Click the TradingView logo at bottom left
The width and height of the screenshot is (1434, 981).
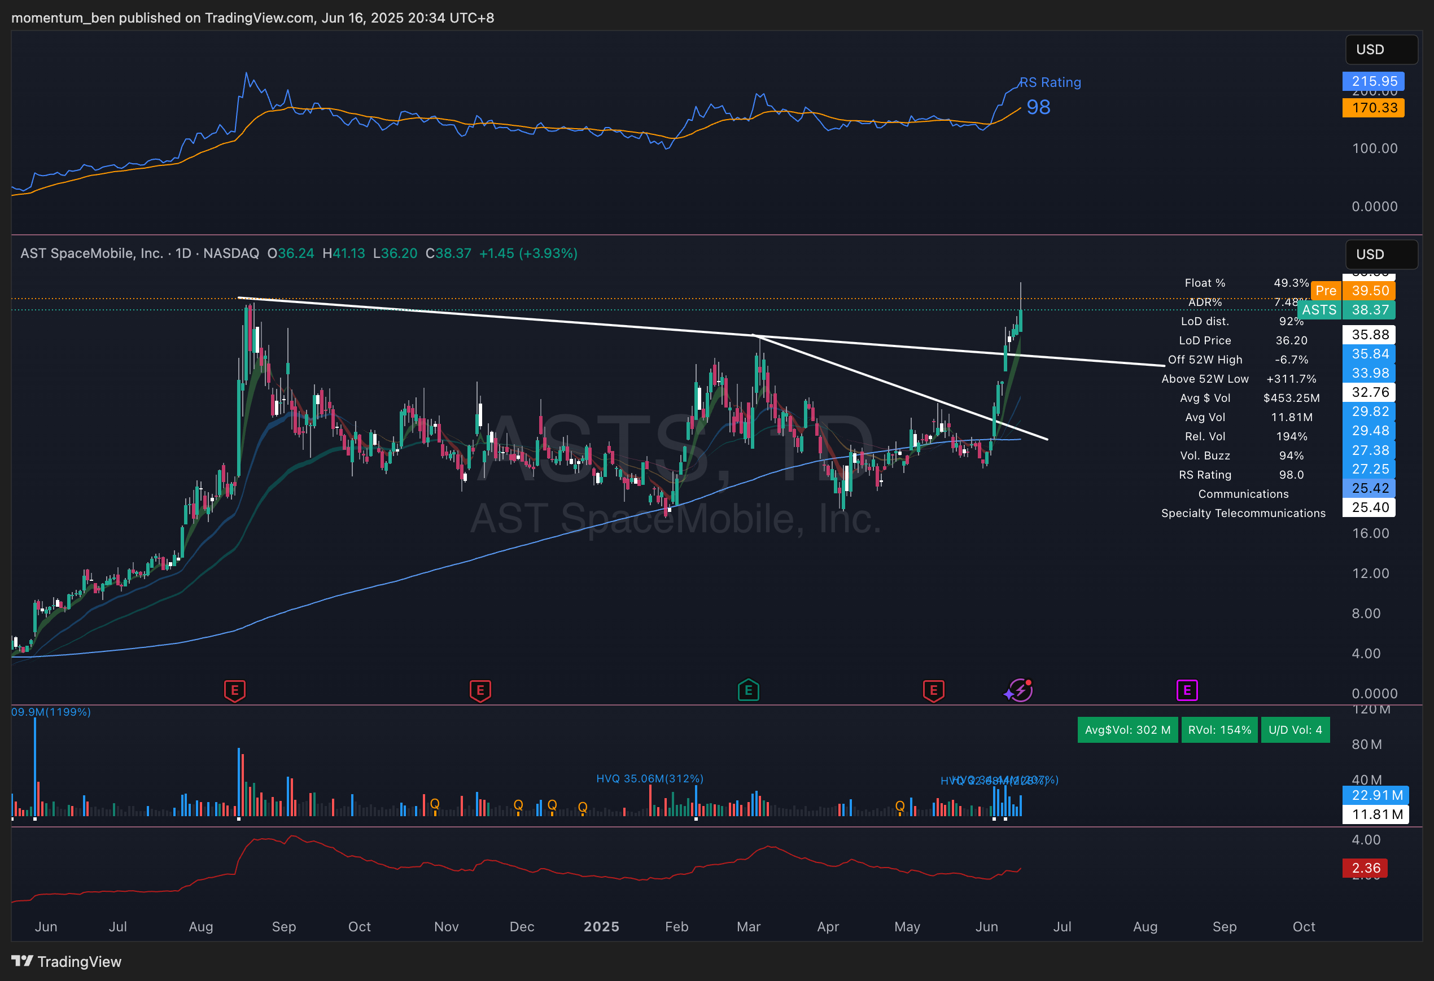pos(67,961)
